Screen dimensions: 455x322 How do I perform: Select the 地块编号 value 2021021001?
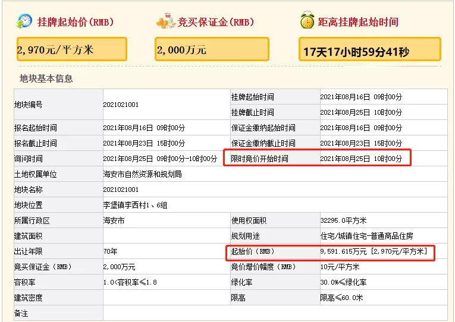click(121, 105)
